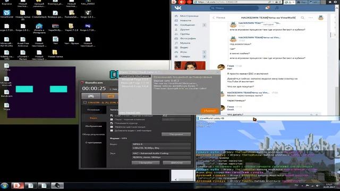The height and width of the screenshot is (191, 340).
Task: Toggle Pause hotkey checkbox in Bandicam
Action: pos(112,119)
